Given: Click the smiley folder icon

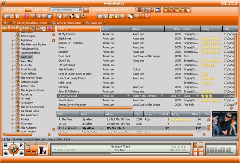Looking at the screenshot, I should [177, 10].
